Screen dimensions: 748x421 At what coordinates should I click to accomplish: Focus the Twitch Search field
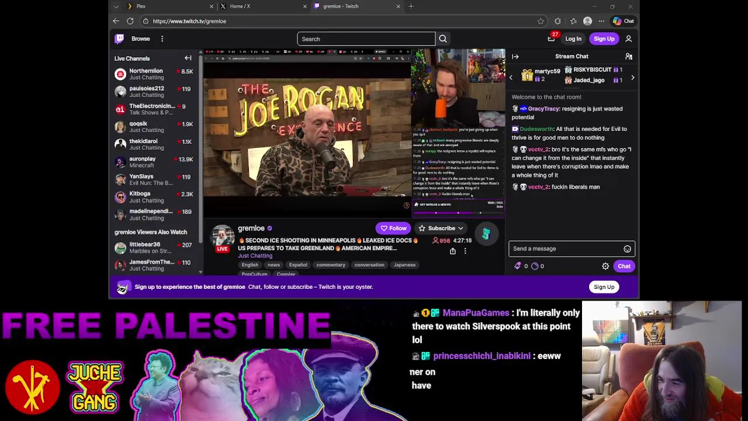coord(366,39)
